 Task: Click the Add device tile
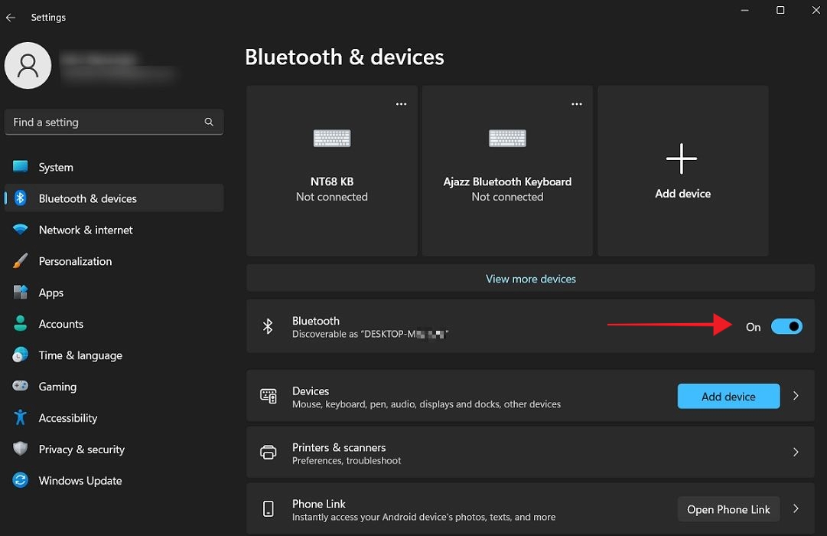click(682, 170)
